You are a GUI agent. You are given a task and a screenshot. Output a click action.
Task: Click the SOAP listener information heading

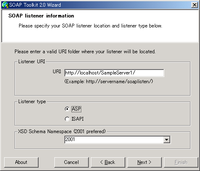tap(41, 16)
